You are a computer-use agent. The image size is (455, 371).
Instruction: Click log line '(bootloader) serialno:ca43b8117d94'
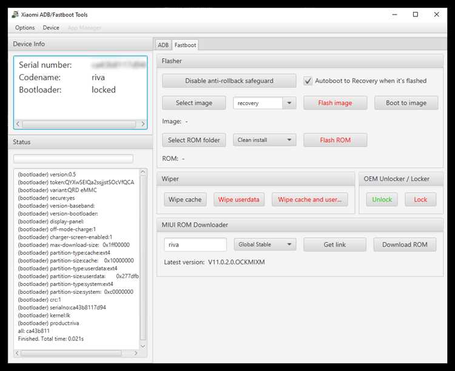tap(62, 308)
